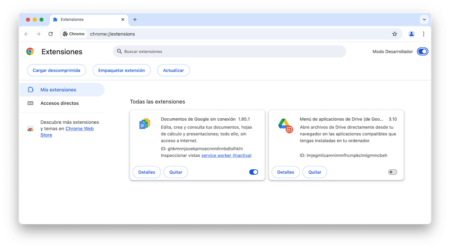Click the Google Docs offline extension icon

[145, 124]
